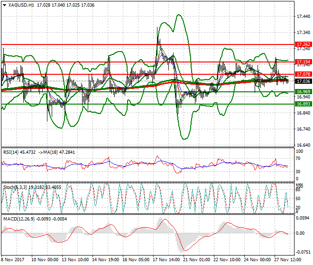Click the 0.0594 MACD scale value

coord(303,218)
